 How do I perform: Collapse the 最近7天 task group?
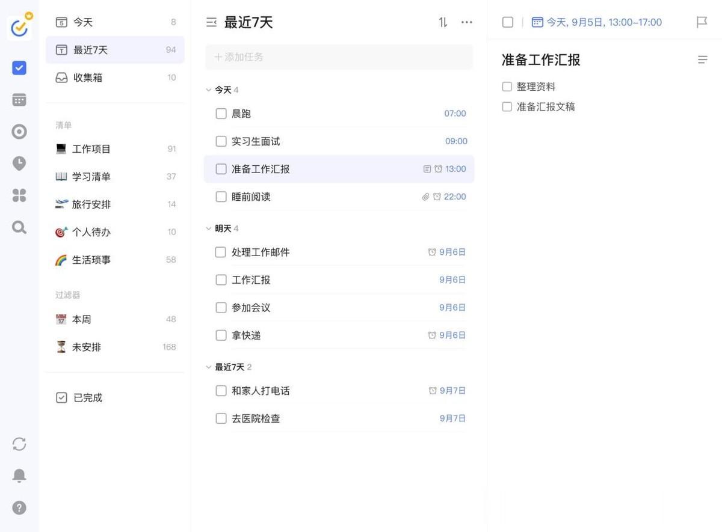(x=209, y=367)
